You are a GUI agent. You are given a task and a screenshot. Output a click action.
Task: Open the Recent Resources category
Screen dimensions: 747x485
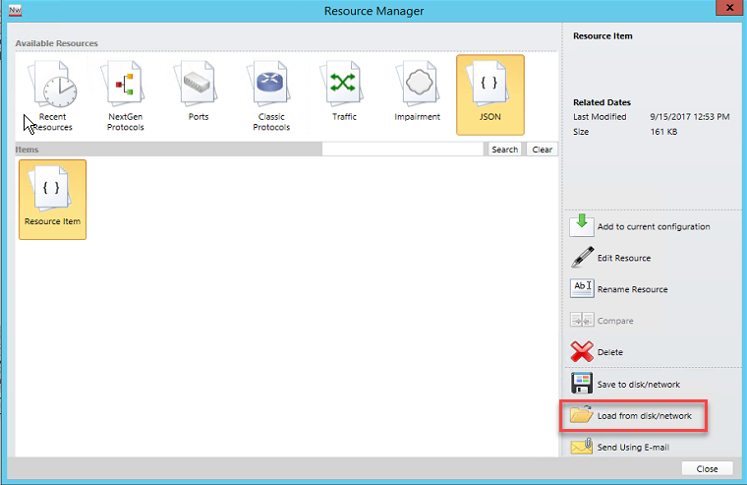tap(50, 94)
